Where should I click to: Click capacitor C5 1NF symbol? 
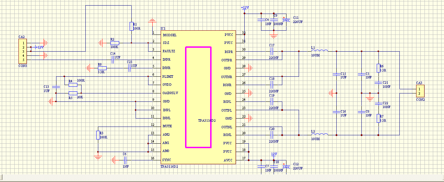pyautogui.click(x=361, y=74)
